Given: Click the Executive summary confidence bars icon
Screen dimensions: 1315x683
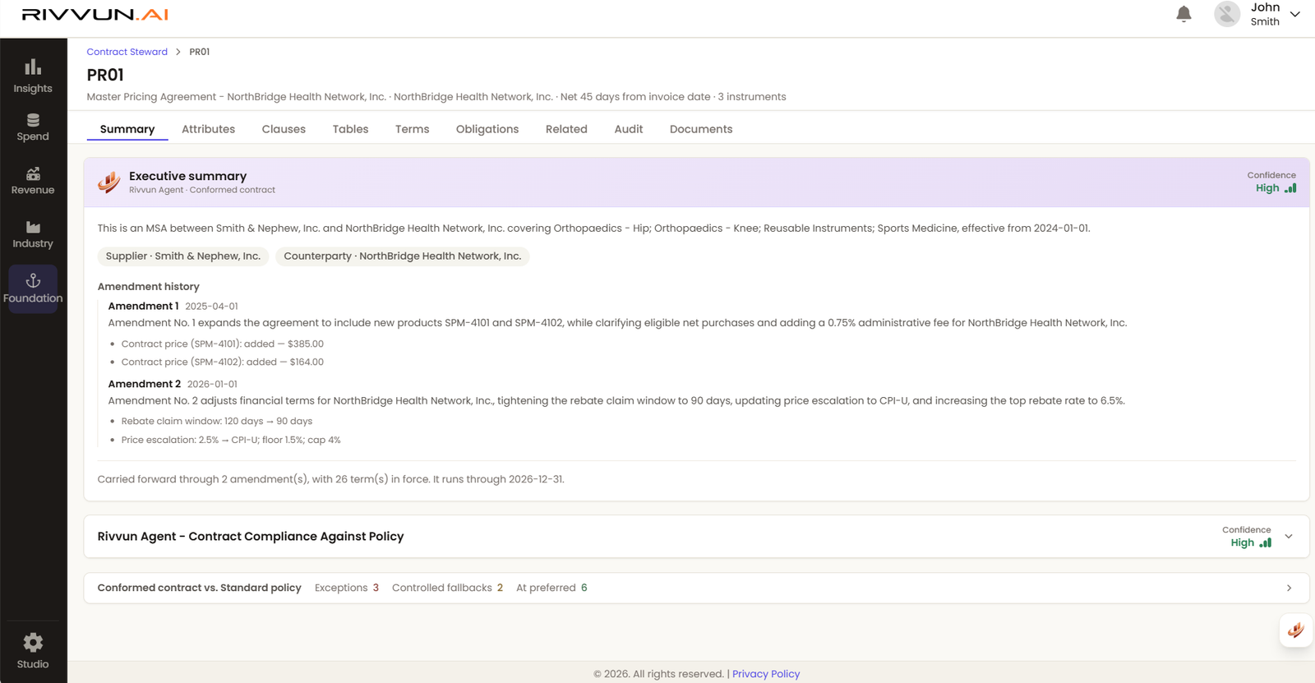Looking at the screenshot, I should [1290, 188].
